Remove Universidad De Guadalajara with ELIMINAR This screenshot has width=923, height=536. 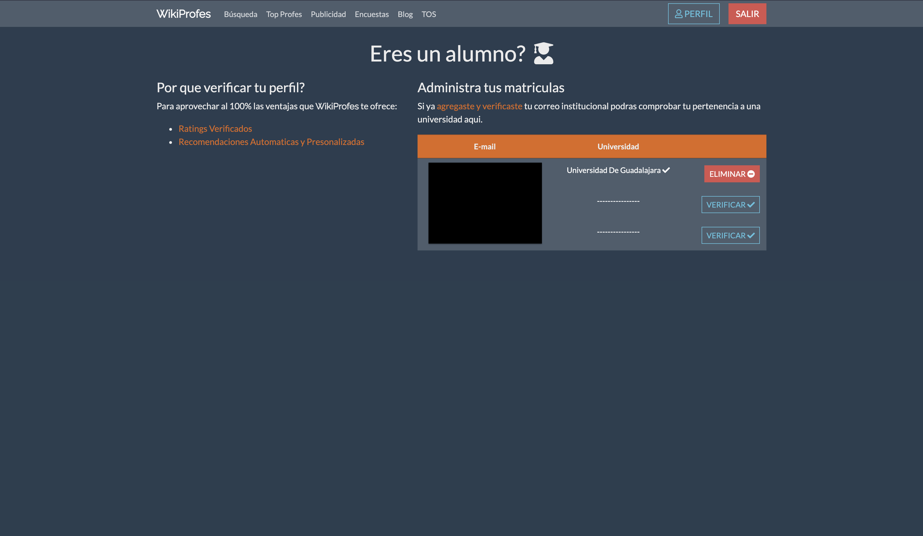(732, 174)
